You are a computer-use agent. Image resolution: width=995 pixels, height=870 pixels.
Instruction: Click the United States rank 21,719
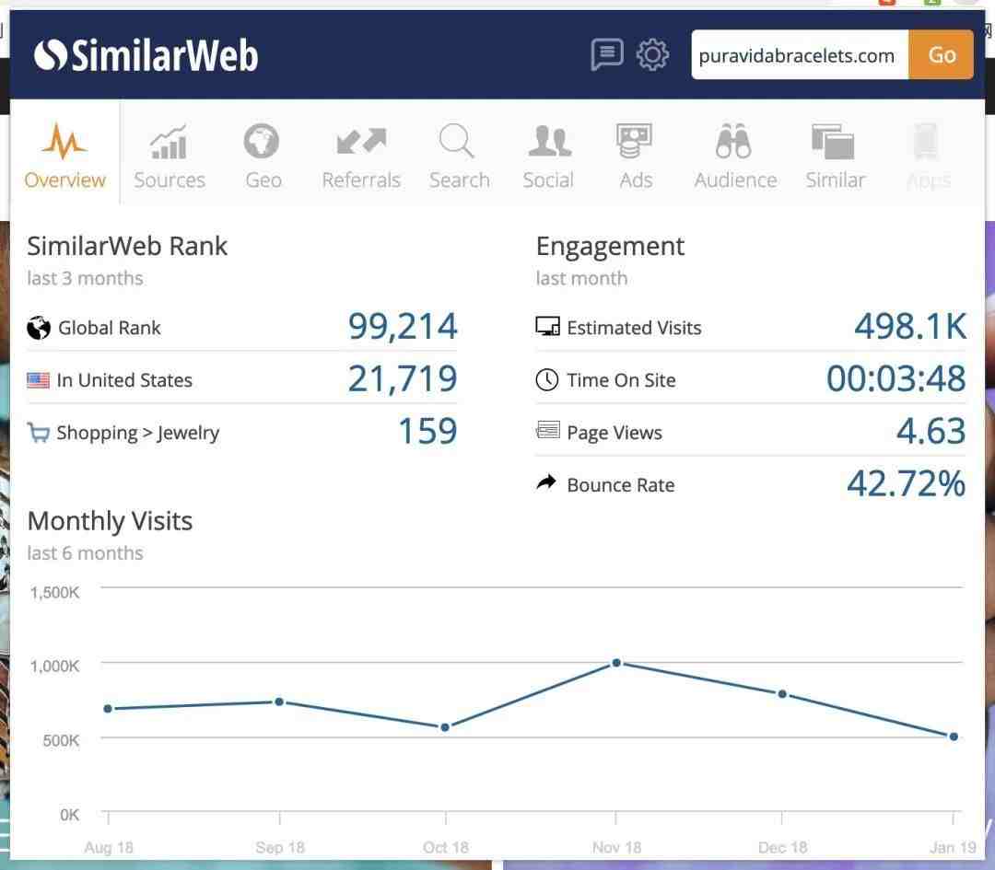coord(403,378)
